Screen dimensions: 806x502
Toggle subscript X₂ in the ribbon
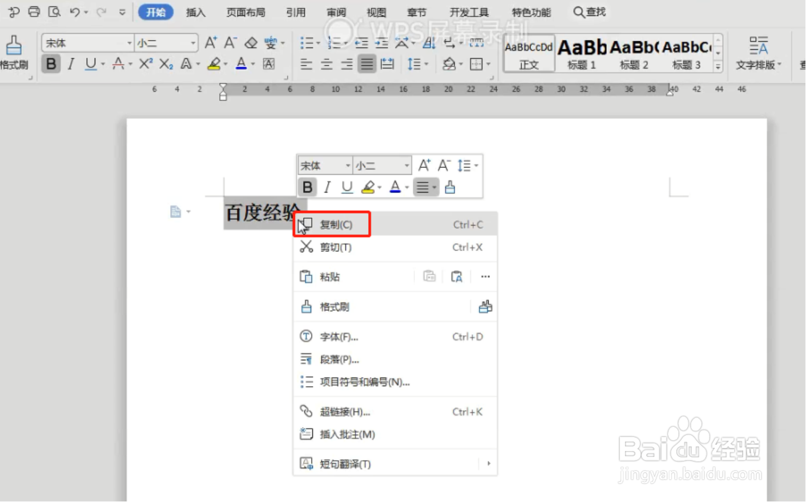[x=166, y=64]
